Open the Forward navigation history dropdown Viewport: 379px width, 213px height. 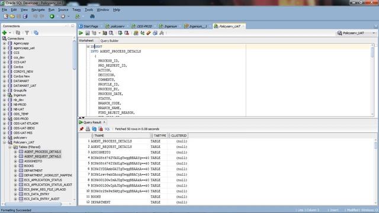pos(69,16)
